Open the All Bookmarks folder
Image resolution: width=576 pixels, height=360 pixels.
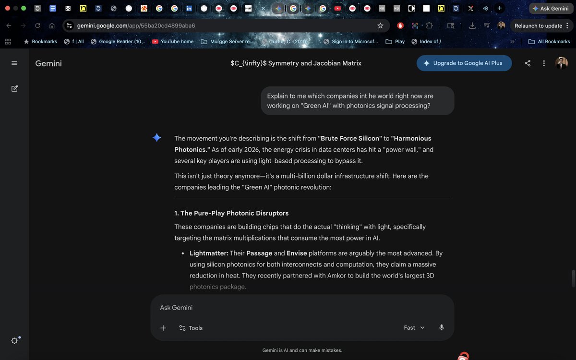[549, 42]
